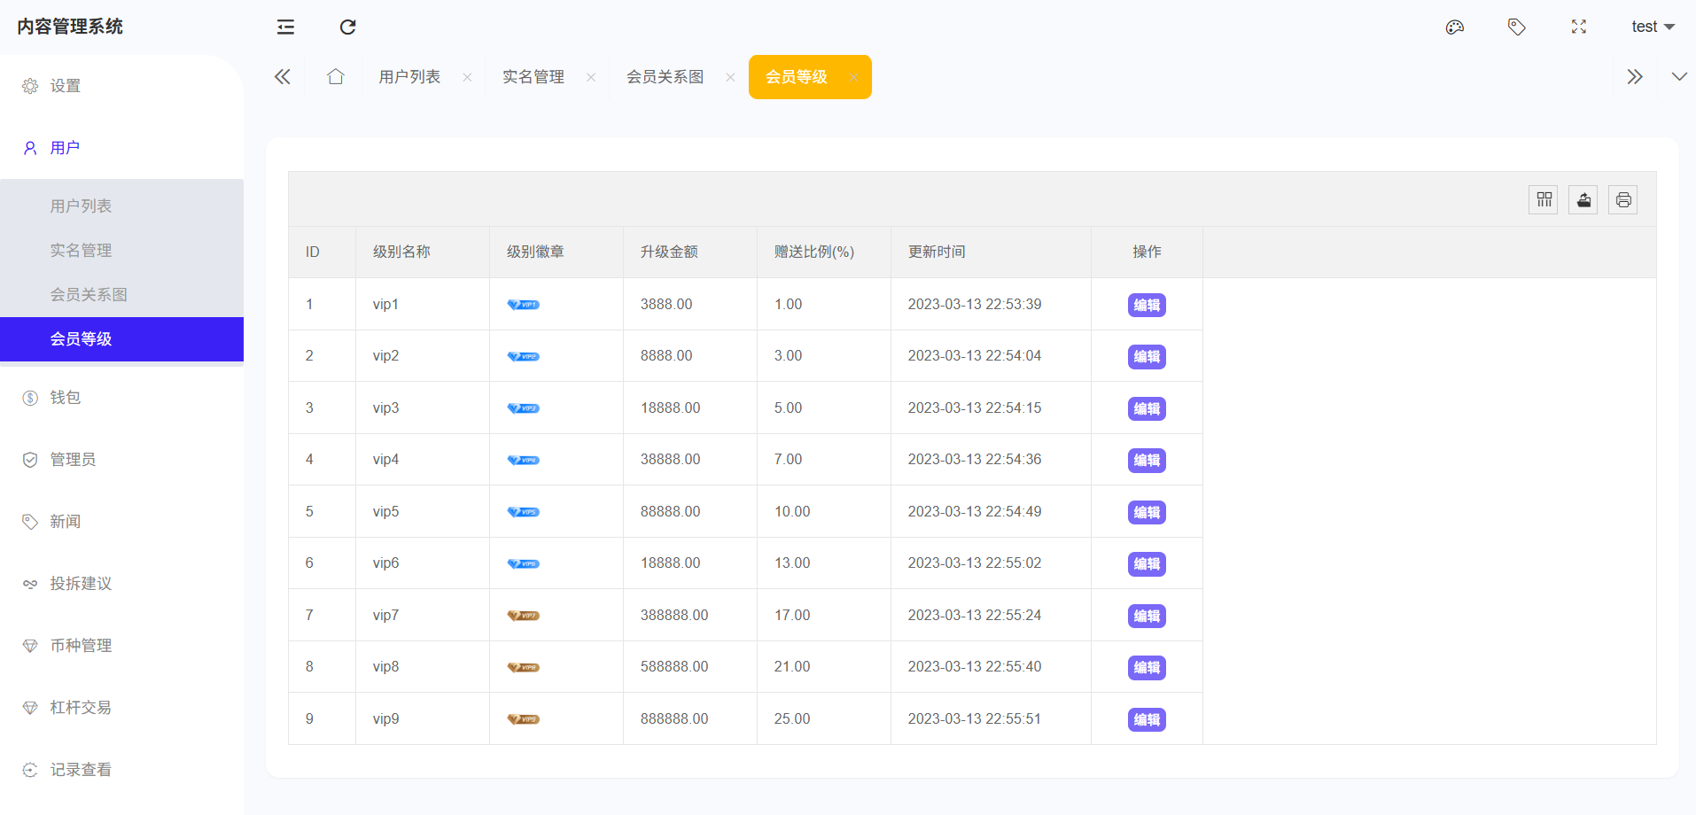Screen dimensions: 1696x815
Task: Go to the home tab icon
Action: (x=335, y=77)
